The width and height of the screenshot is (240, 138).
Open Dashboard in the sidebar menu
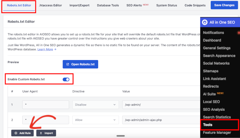212,40
